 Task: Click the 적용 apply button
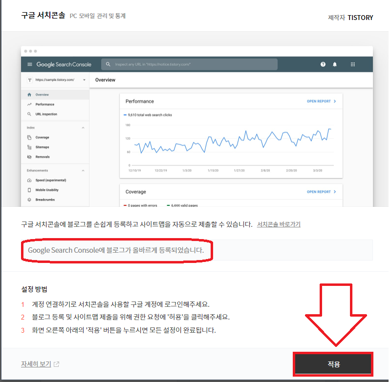point(333,364)
